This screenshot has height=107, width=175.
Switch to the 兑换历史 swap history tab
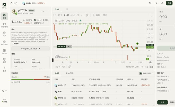[x=70, y=73]
